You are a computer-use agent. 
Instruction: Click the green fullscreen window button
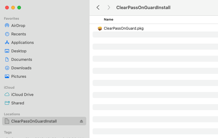click(x=19, y=8)
